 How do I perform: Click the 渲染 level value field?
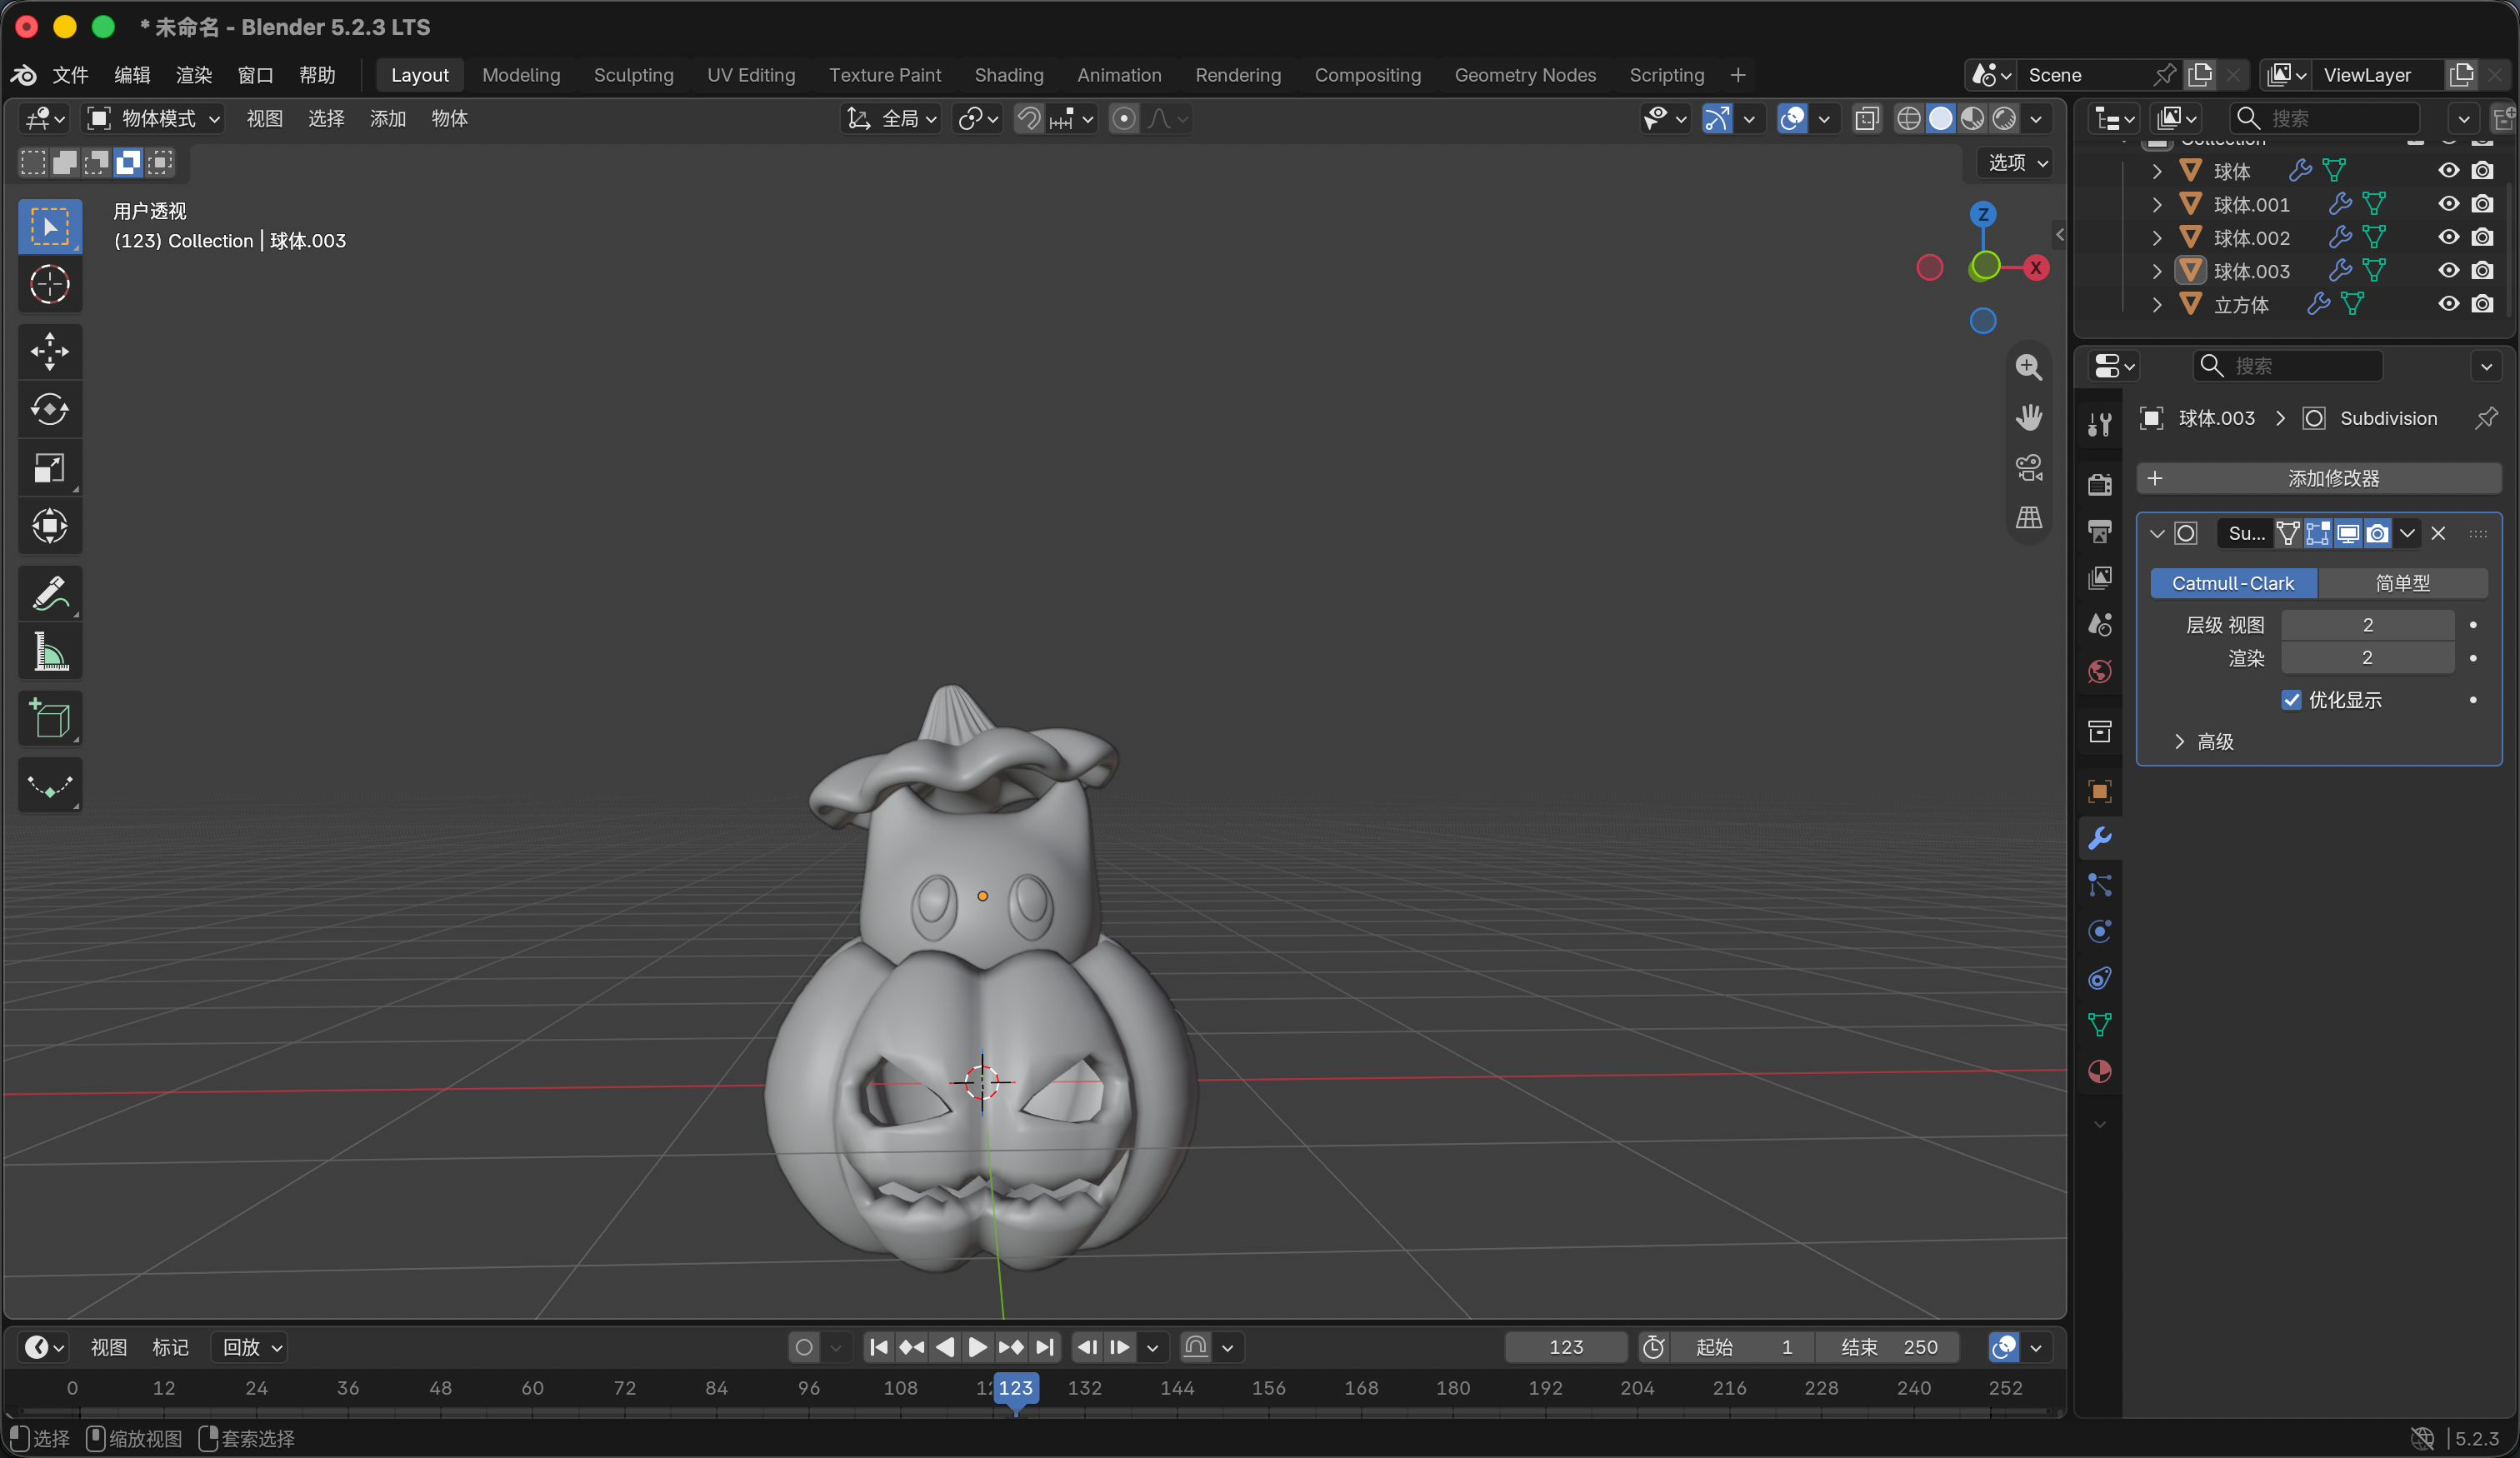pyautogui.click(x=2367, y=658)
